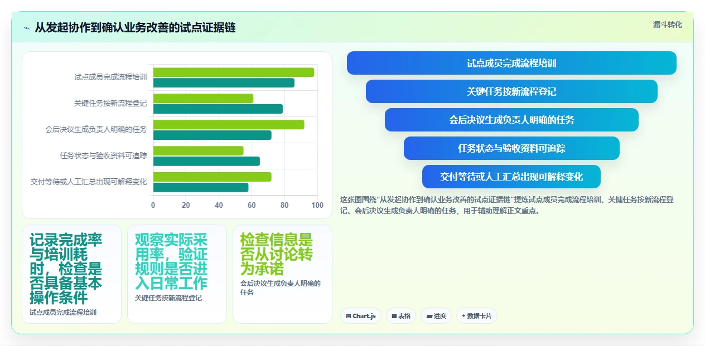Select funnel step 任务状态与验收资料可追踪
705x346 pixels.
tap(511, 148)
